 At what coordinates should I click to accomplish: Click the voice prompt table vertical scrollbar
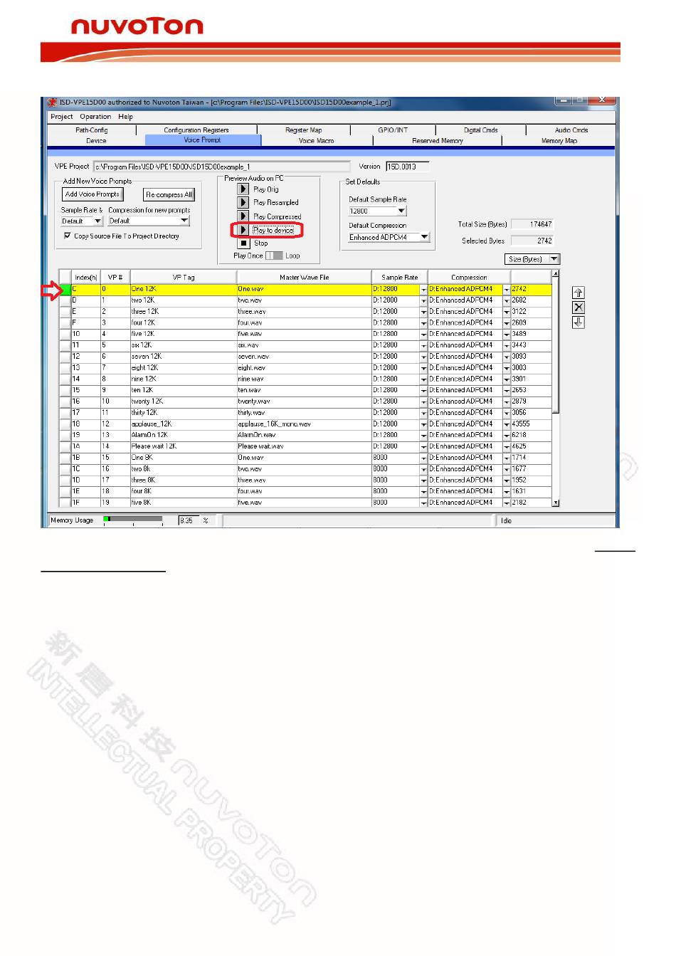point(556,388)
